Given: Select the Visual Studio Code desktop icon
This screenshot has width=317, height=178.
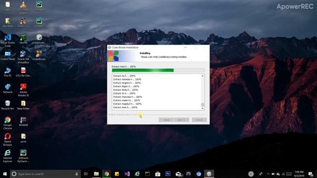Looking at the screenshot, I should point(8,41).
